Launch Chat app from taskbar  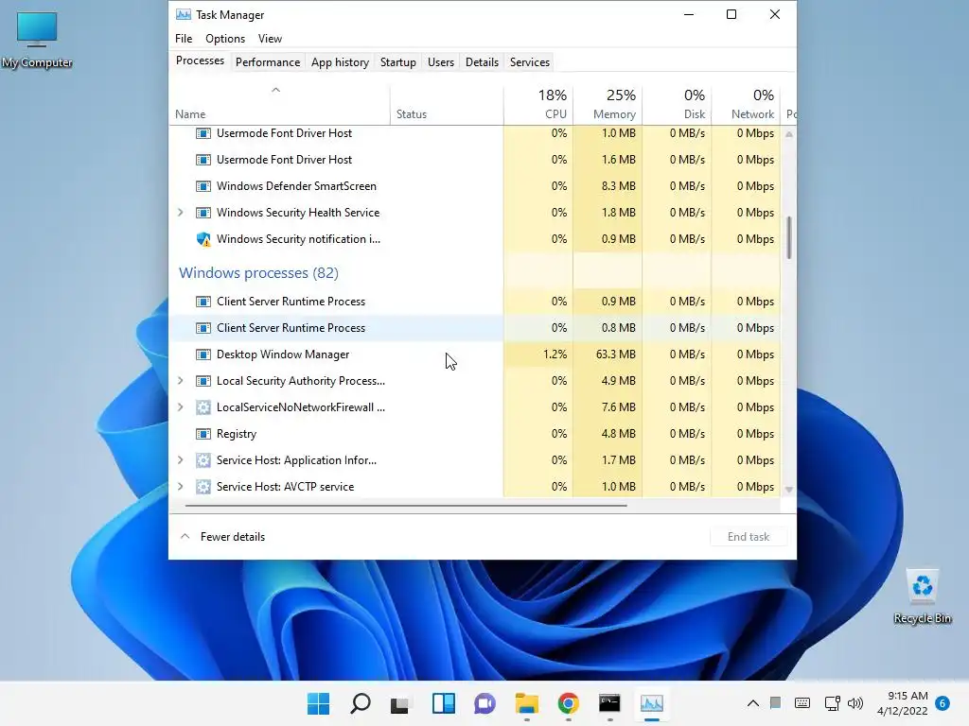coord(485,703)
